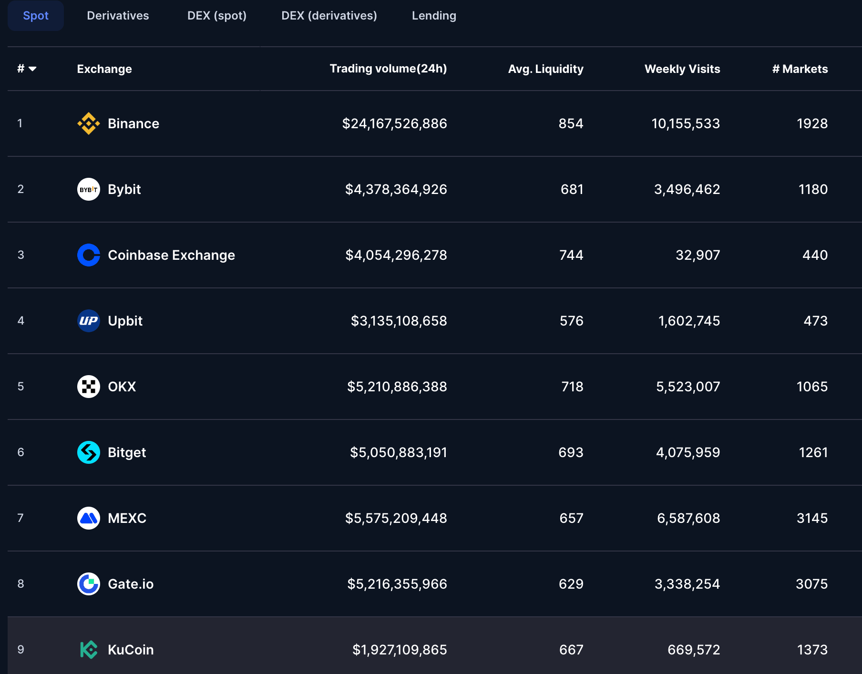862x674 pixels.
Task: Click Bitget volume $5,050,883,191
Action: click(399, 452)
